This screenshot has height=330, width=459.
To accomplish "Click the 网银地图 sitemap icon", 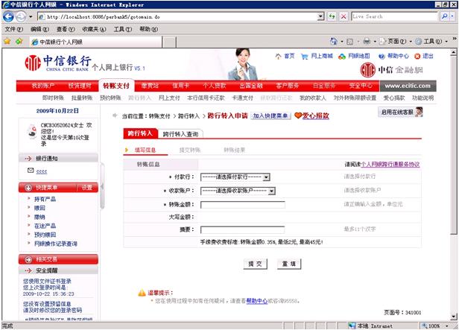I will click(342, 56).
